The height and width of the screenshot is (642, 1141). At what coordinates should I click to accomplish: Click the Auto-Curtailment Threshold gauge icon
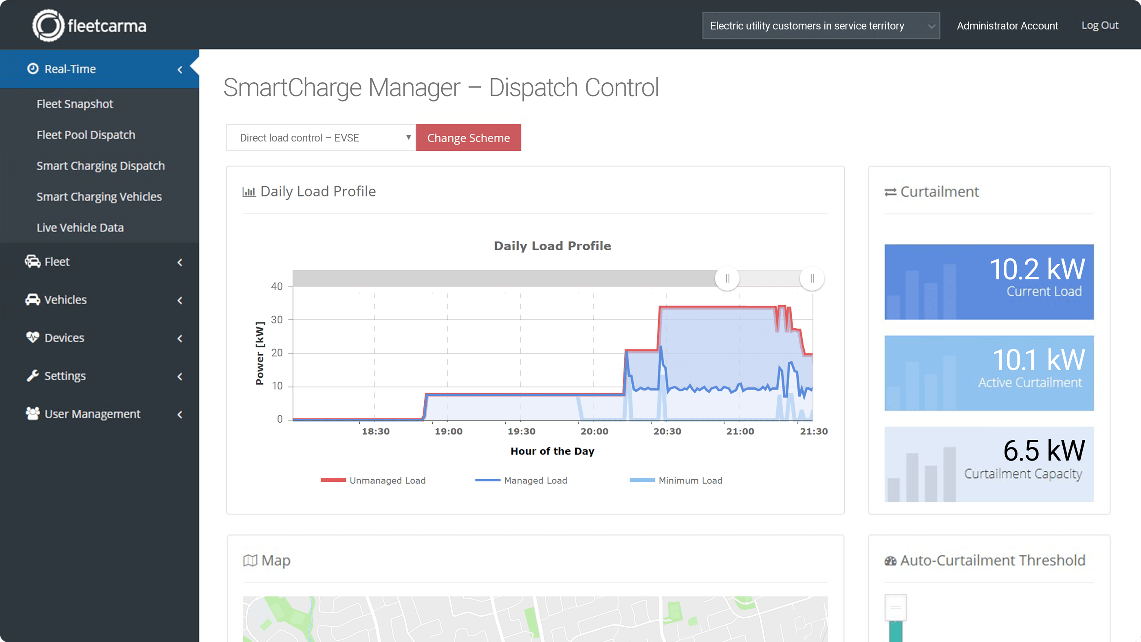(x=890, y=561)
